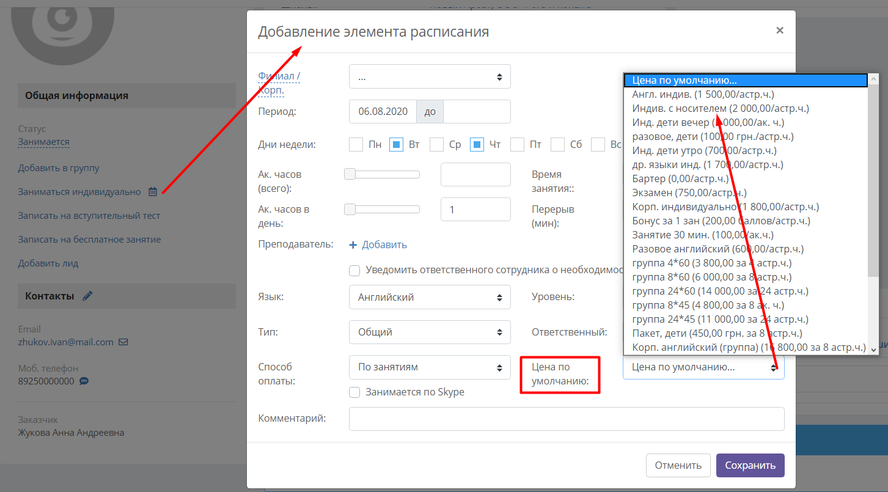This screenshot has width=888, height=492.
Task: Click the Сохранить button
Action: pos(750,465)
